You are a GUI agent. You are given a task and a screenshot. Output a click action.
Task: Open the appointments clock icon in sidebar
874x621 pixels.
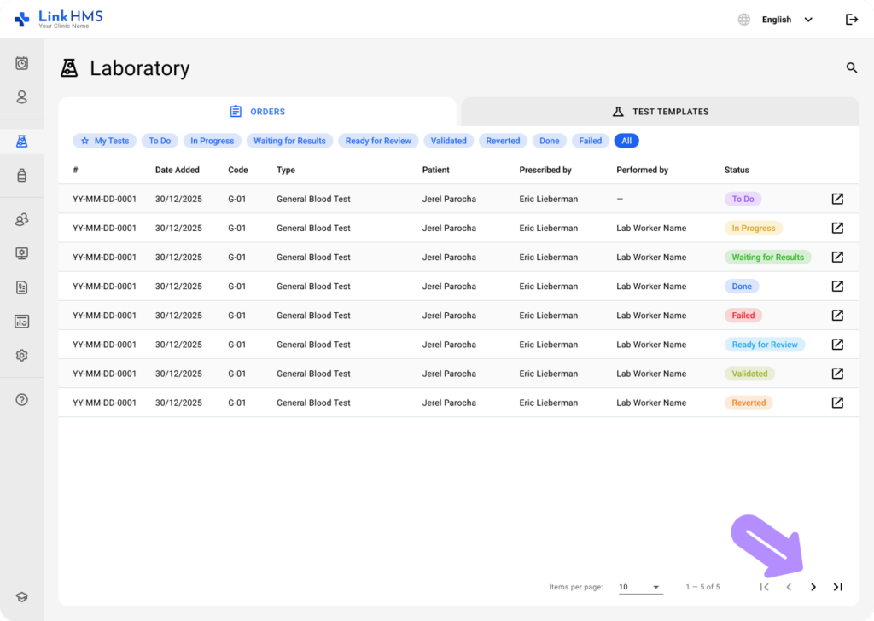[21, 63]
